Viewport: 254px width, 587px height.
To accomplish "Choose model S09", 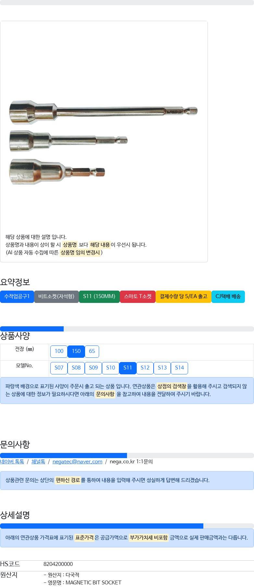I will click(93, 368).
